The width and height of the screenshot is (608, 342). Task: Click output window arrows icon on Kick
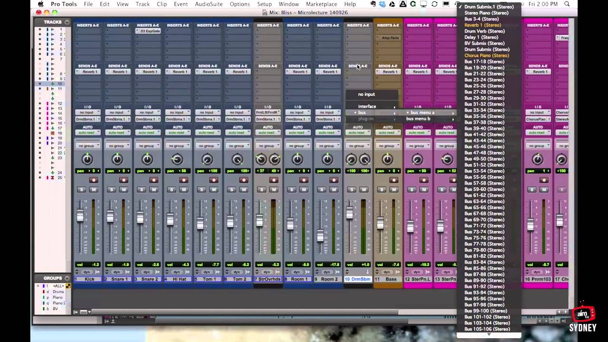pyautogui.click(x=98, y=272)
